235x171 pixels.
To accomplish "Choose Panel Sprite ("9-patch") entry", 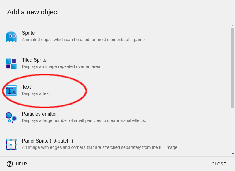I will 47,141.
